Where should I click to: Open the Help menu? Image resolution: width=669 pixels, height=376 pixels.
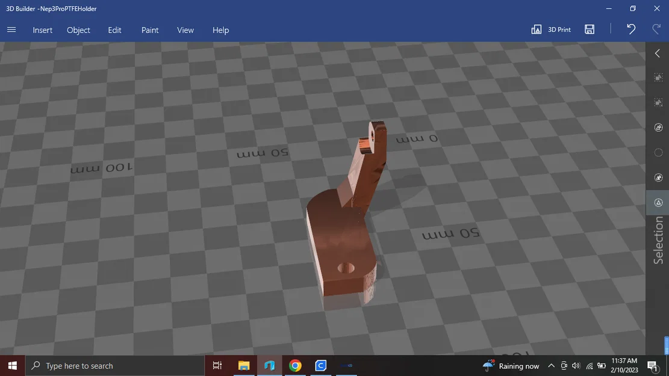(220, 30)
